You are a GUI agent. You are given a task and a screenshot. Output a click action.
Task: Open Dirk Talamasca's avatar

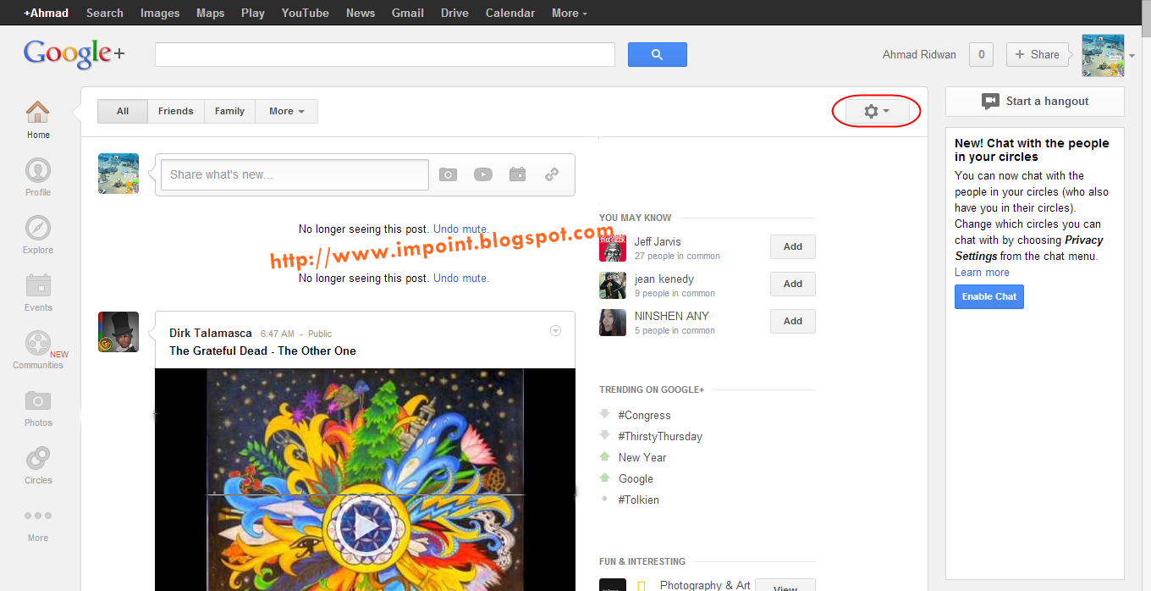118,332
